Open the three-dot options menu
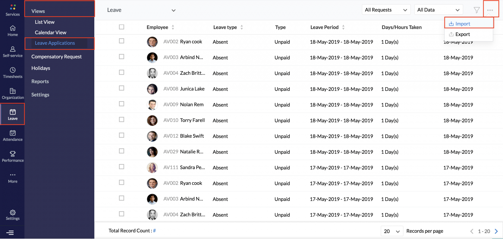The width and height of the screenshot is (503, 239). tap(490, 10)
